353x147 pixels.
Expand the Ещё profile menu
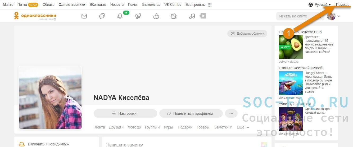(x=243, y=127)
